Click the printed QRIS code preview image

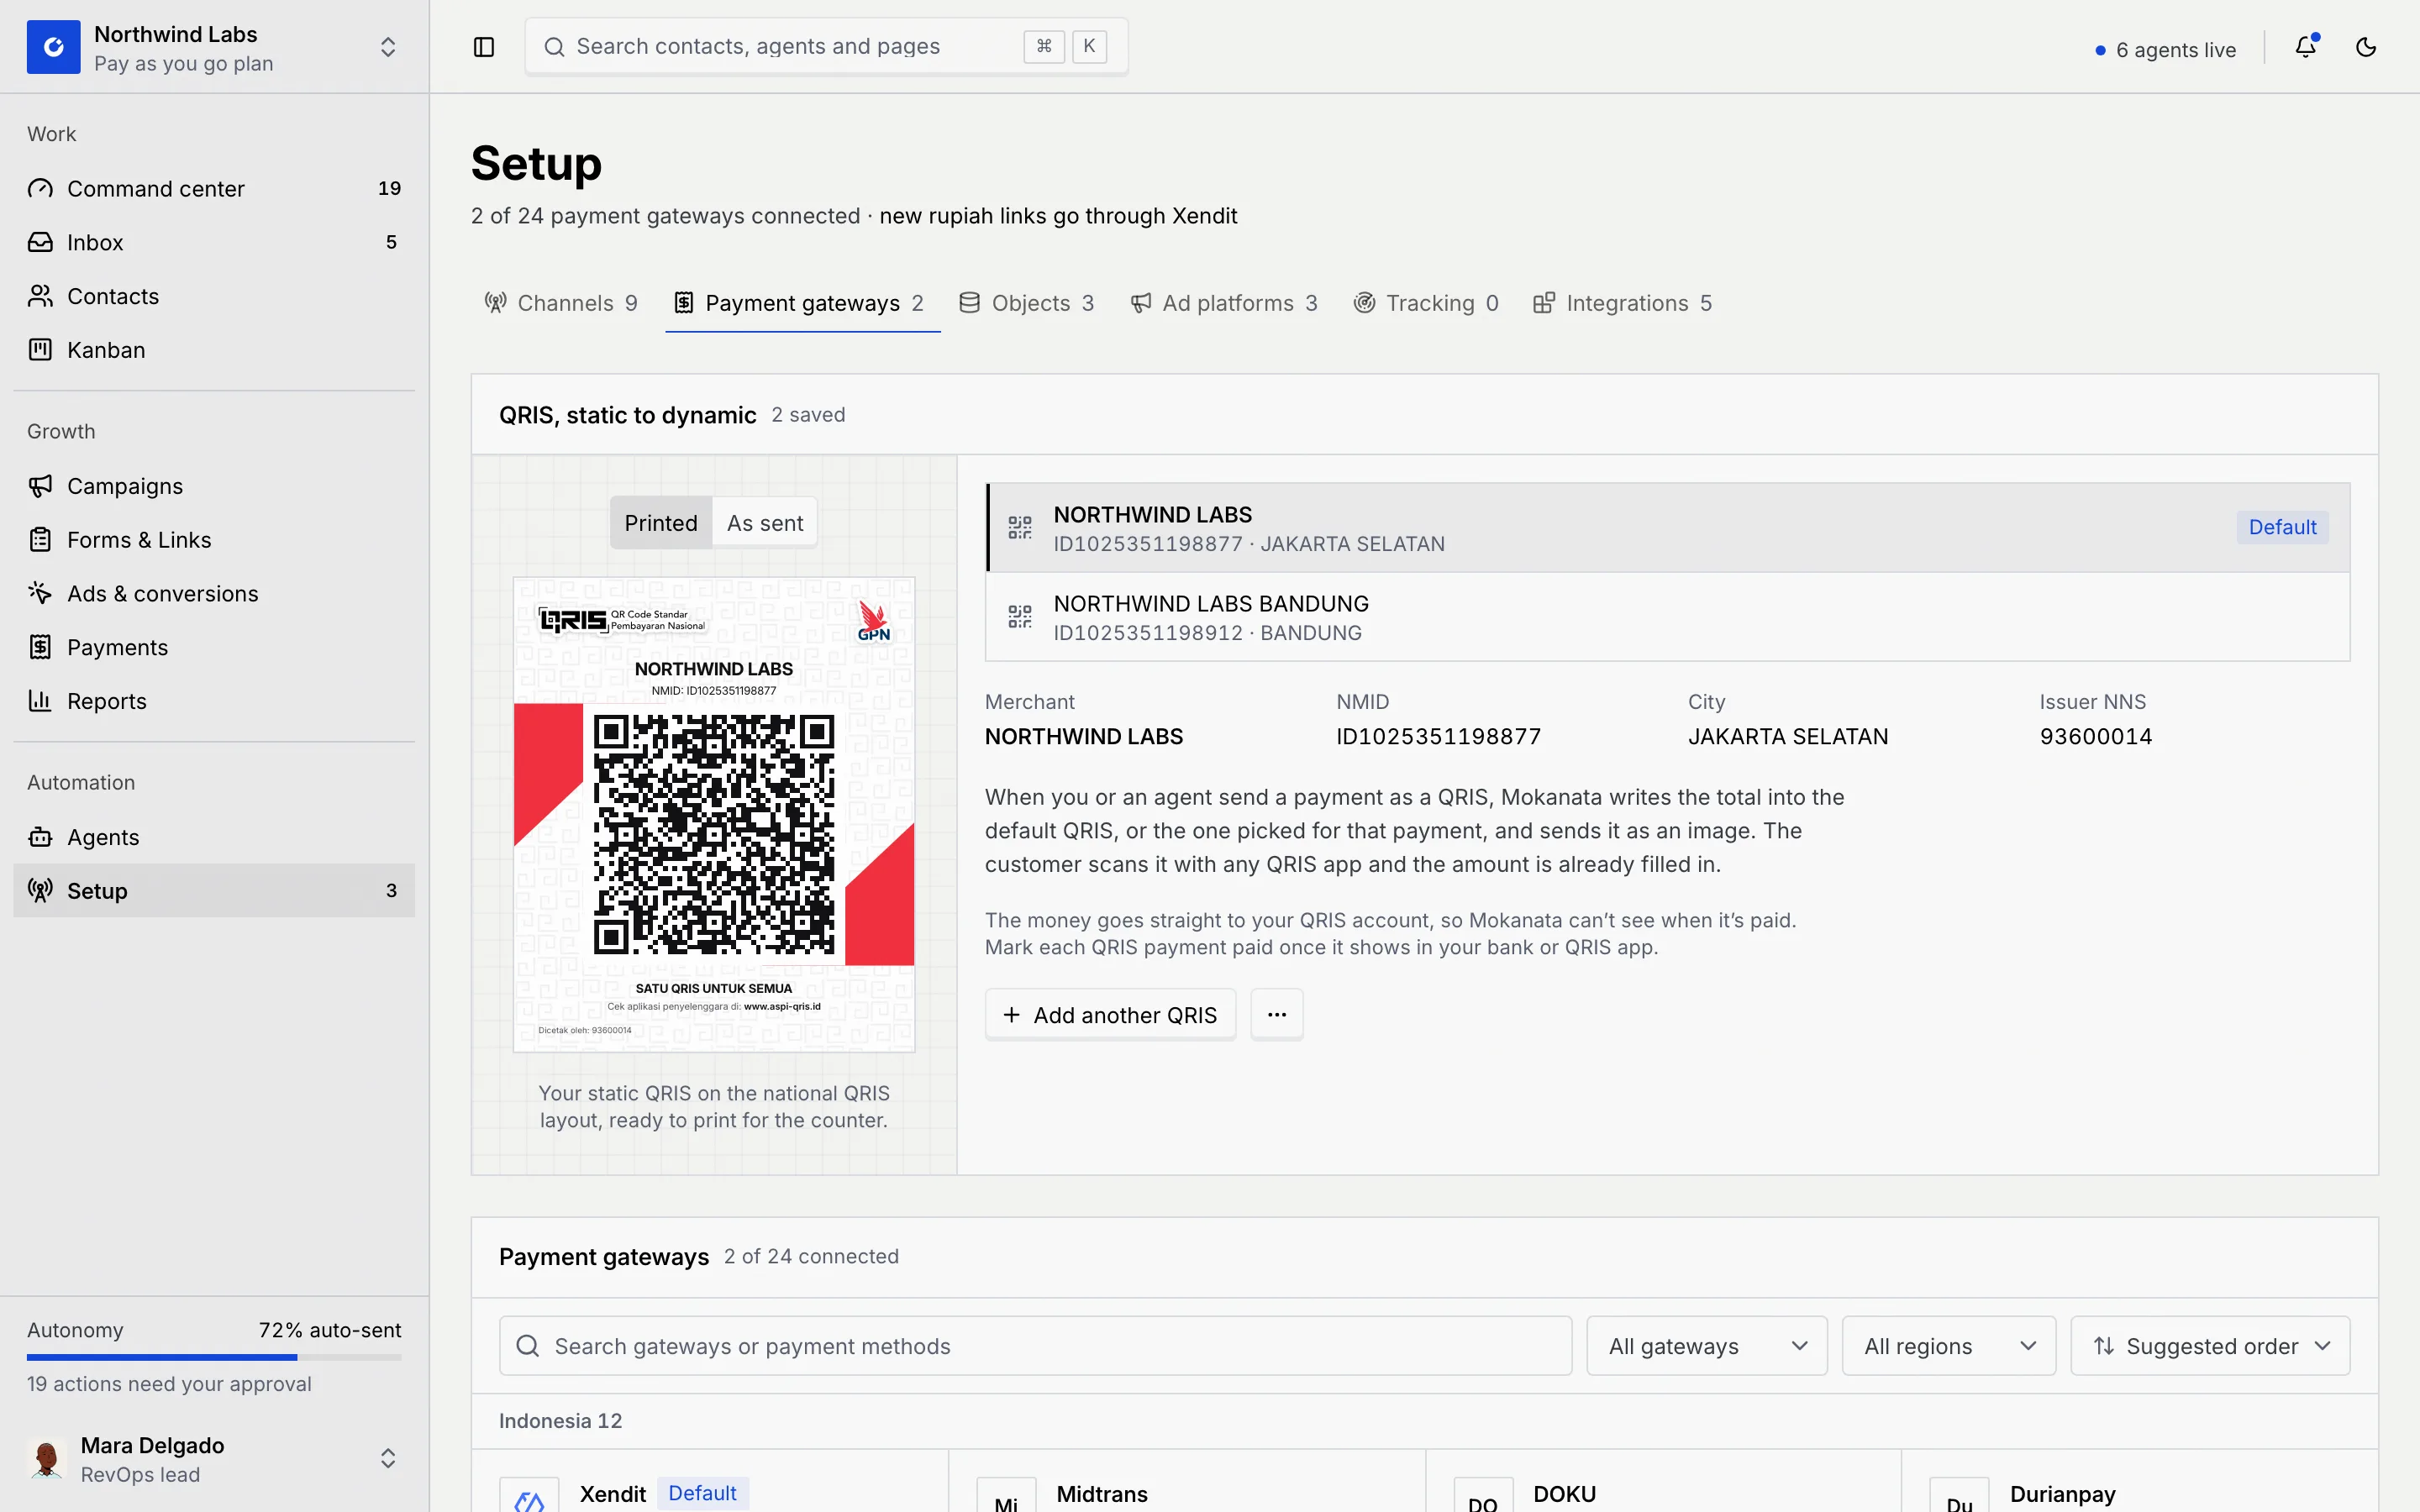coord(714,814)
